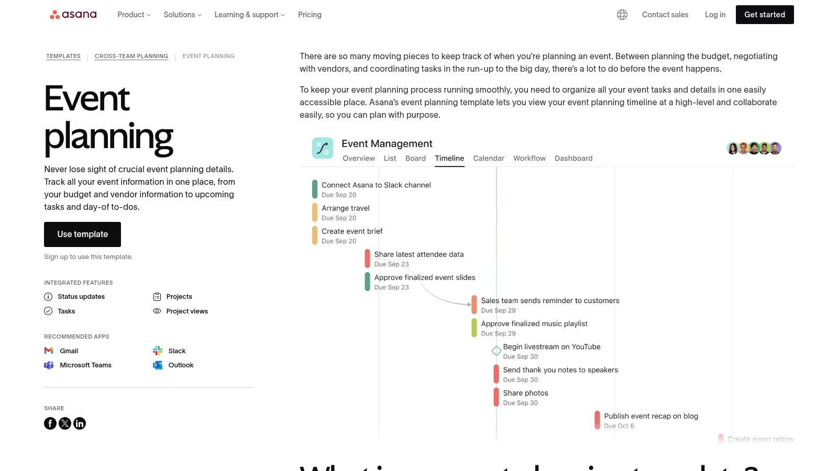This screenshot has width=838, height=471.
Task: Select the Outlook recommended app icon
Action: [x=157, y=365]
